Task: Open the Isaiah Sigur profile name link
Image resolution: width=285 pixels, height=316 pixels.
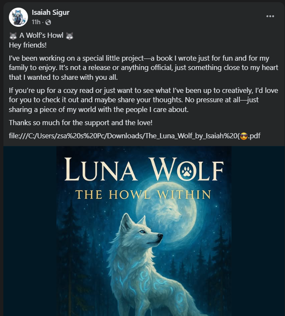Action: point(50,12)
